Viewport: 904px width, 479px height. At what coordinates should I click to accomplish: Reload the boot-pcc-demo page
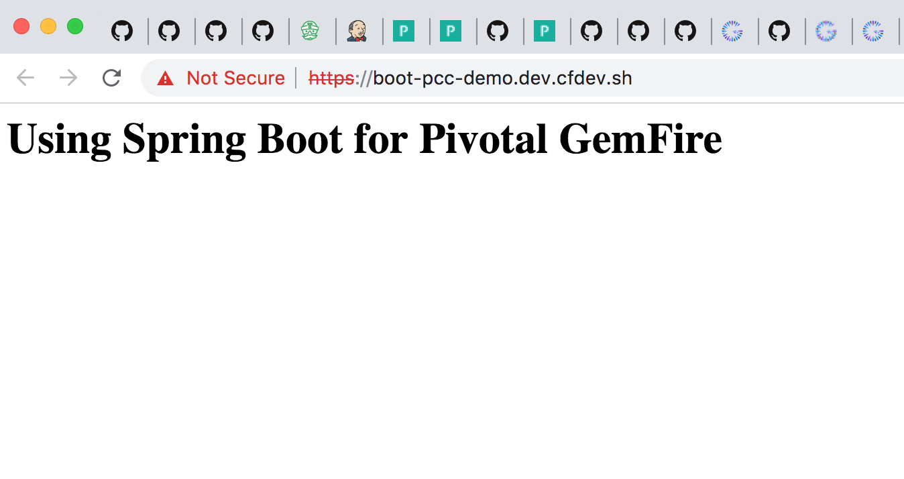click(x=111, y=78)
